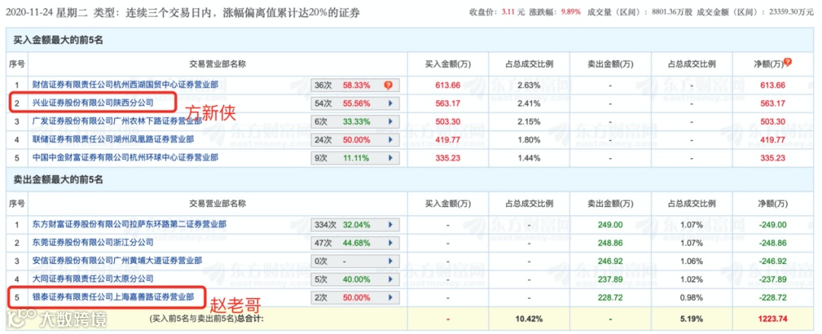Open 东方财富证券拉萨东环路第二营业部 link
The height and width of the screenshot is (334, 822).
129,224
